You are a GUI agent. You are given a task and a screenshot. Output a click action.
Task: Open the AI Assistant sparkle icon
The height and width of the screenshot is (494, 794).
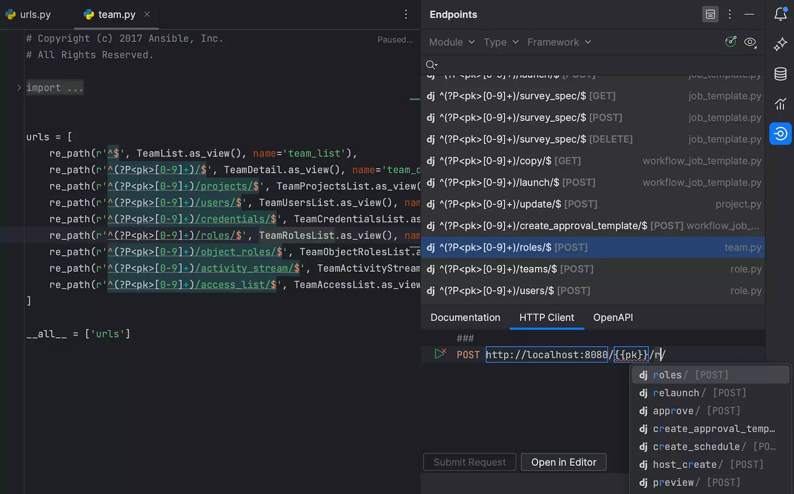[780, 45]
